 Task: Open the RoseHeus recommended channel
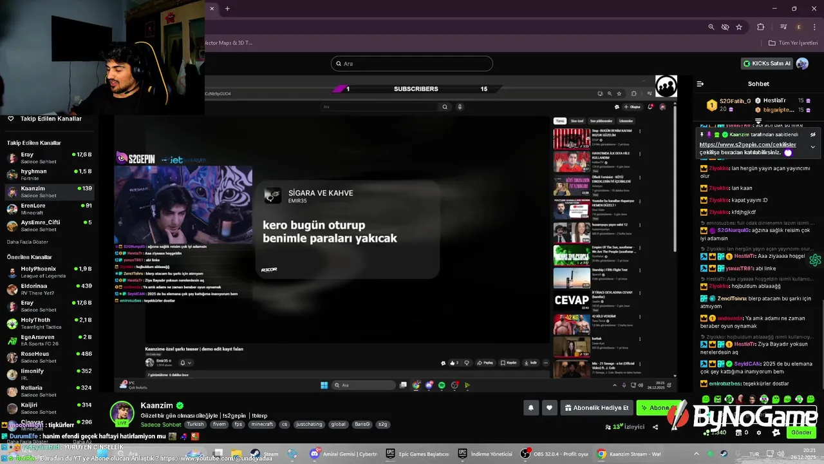coord(50,357)
